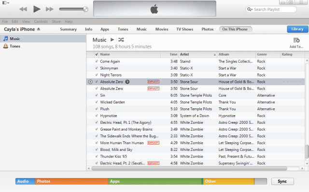Open search options magnifier dropdown

(250, 9)
